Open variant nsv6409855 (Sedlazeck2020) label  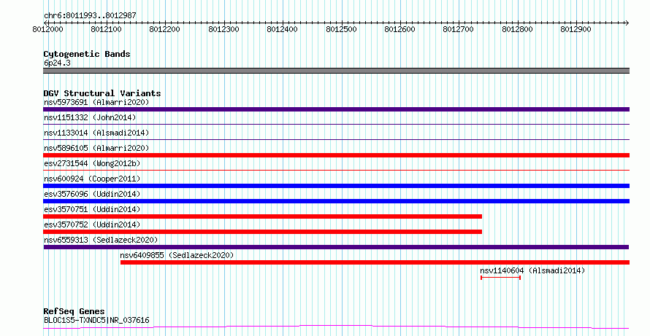point(177,255)
